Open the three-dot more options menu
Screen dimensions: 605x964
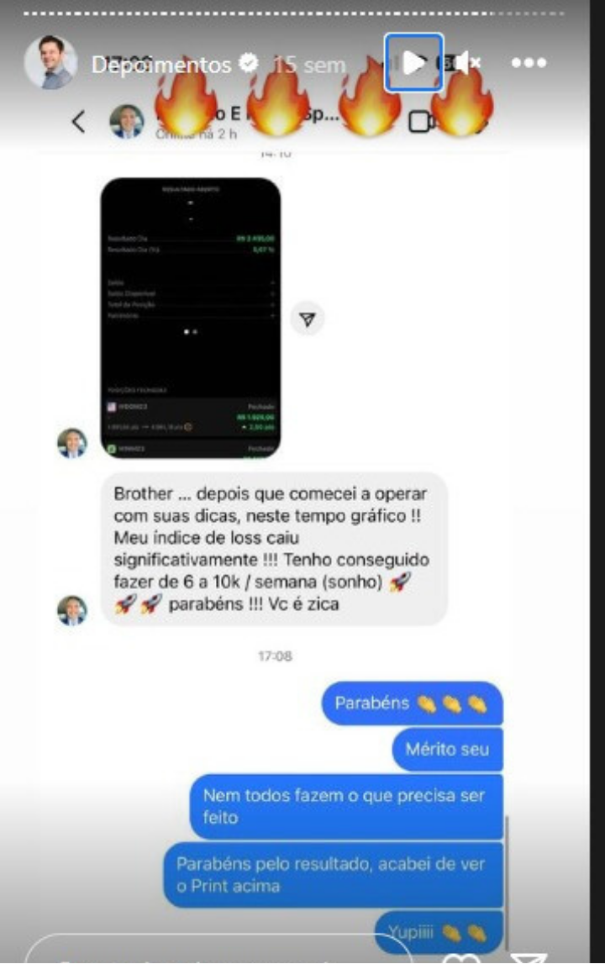point(529,63)
